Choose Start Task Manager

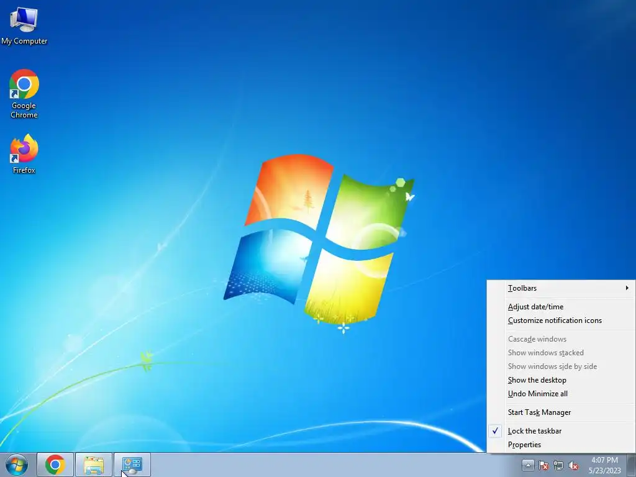coord(561,412)
